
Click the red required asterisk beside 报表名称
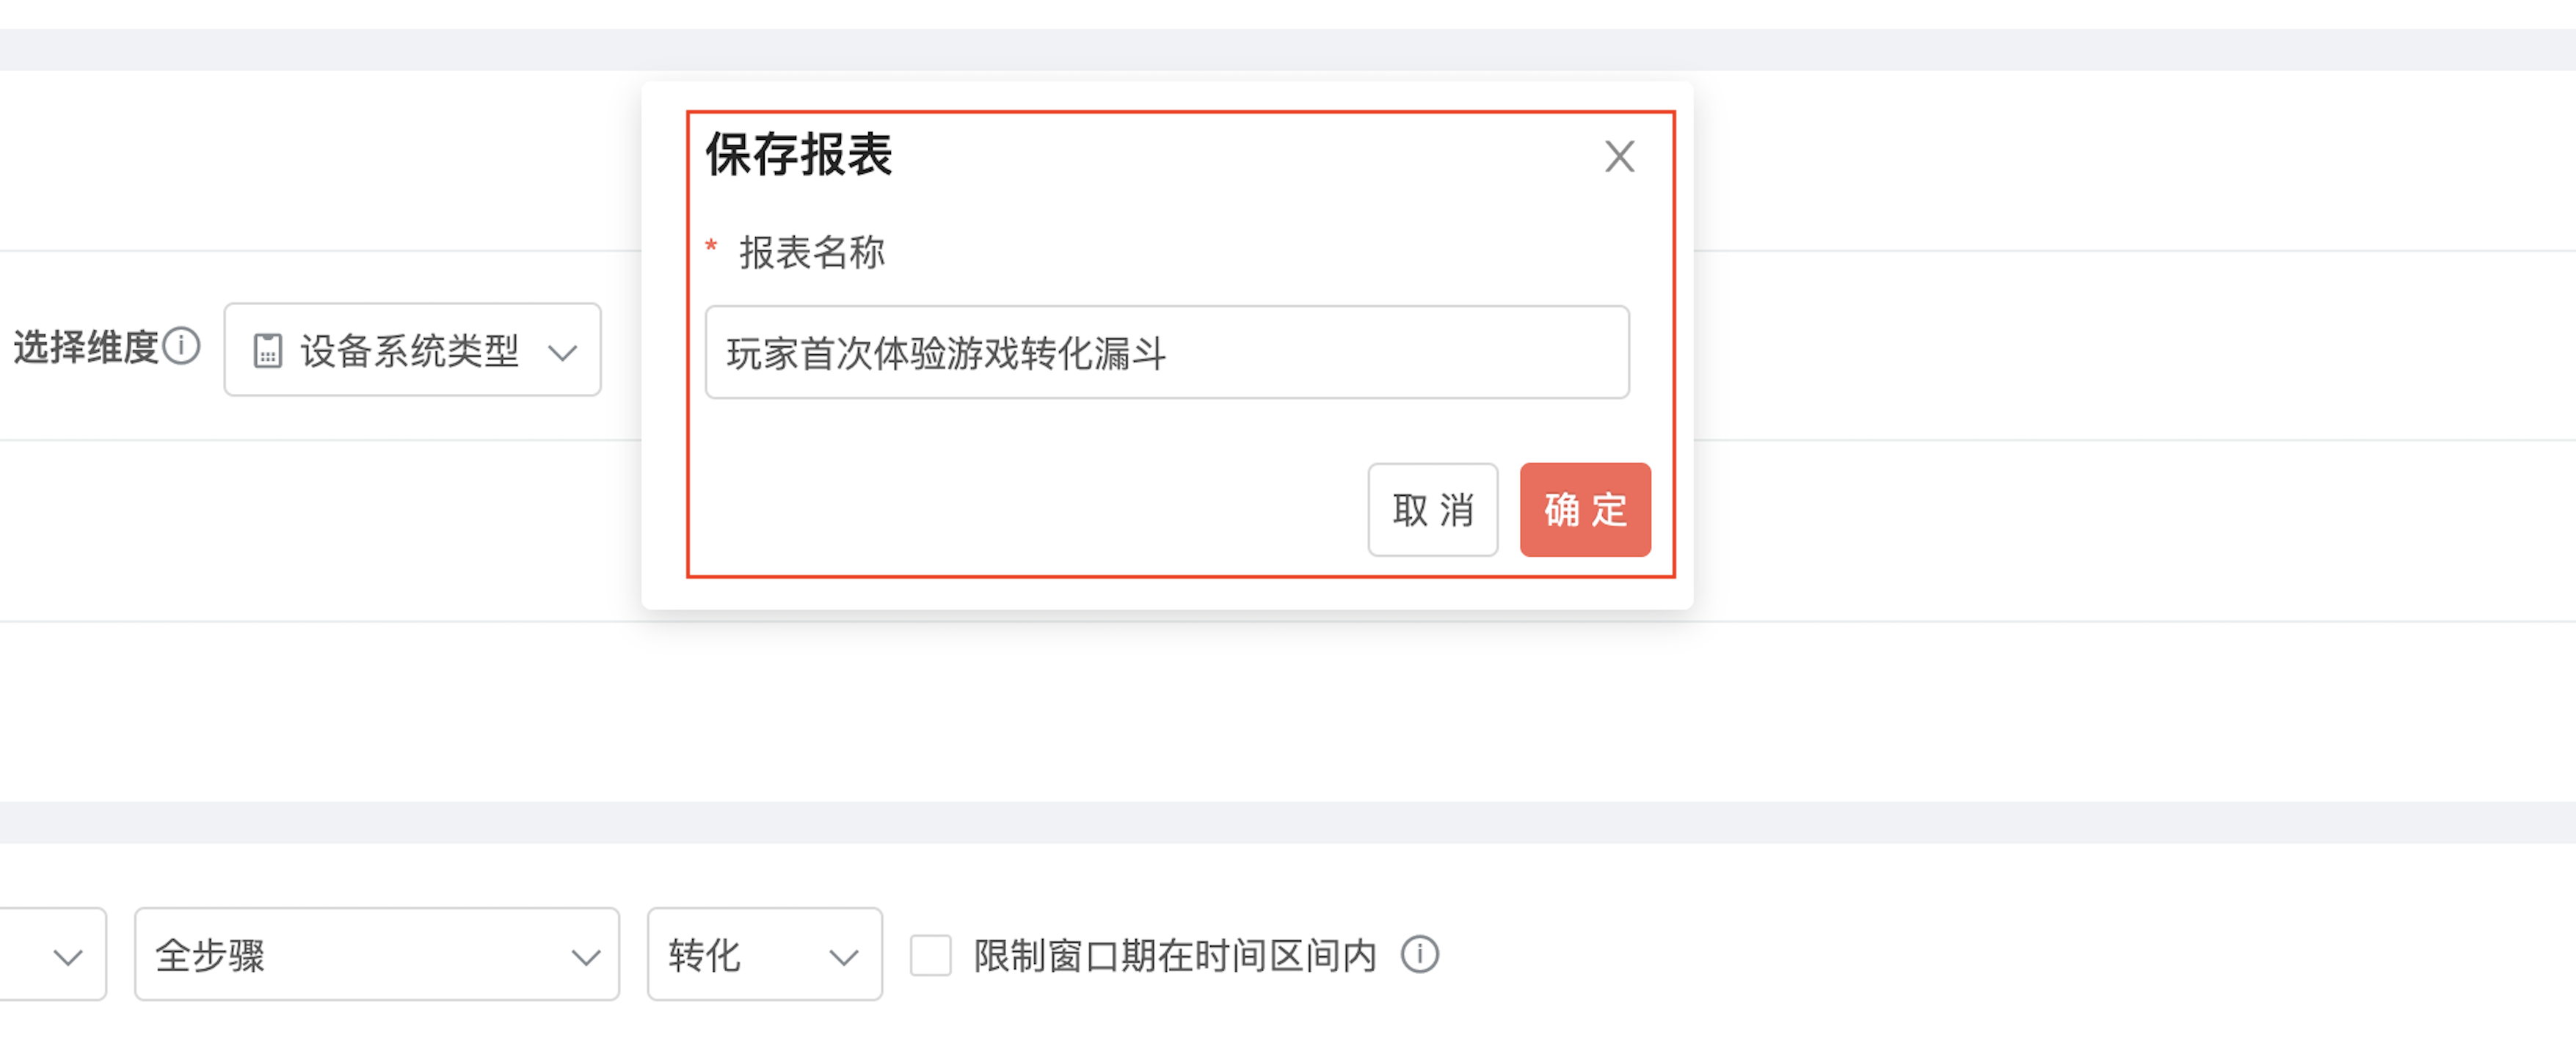pyautogui.click(x=711, y=246)
